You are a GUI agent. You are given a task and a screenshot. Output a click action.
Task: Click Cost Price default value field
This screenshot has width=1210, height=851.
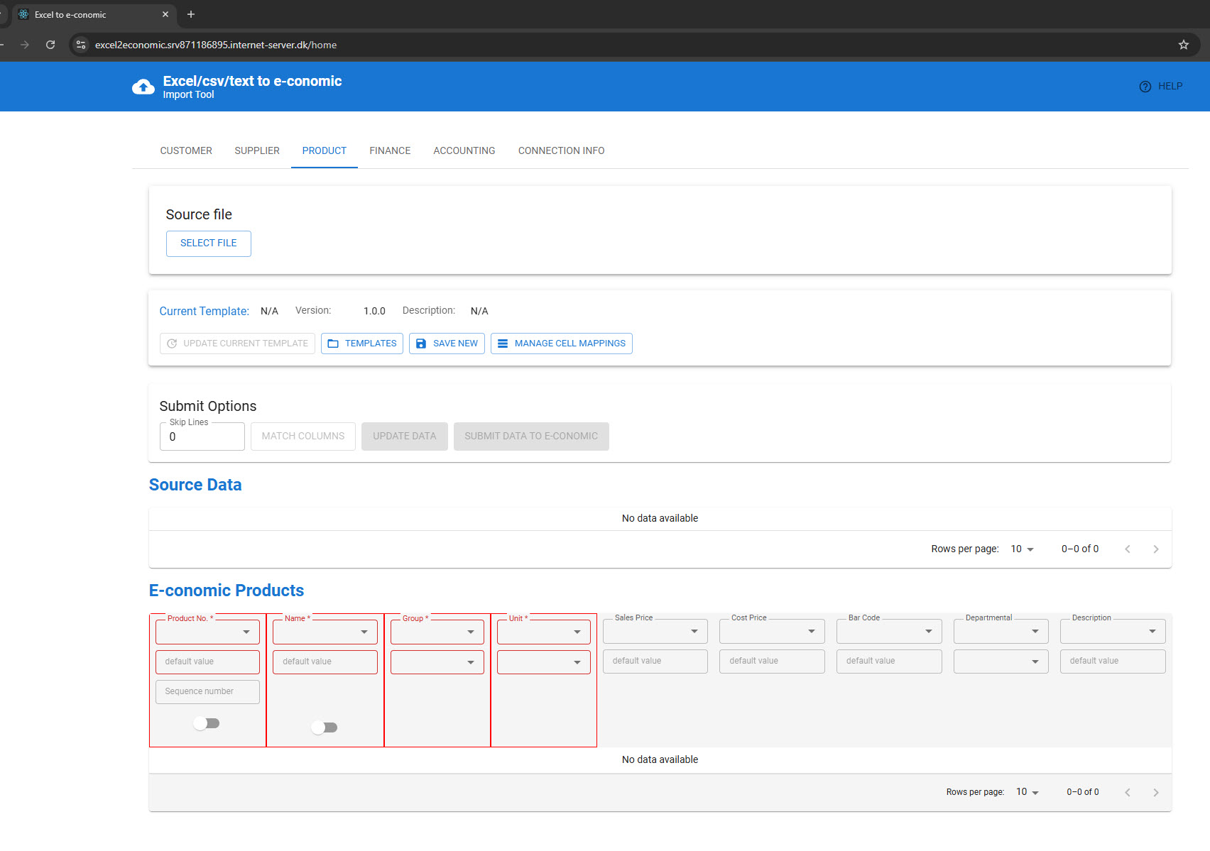(x=772, y=661)
